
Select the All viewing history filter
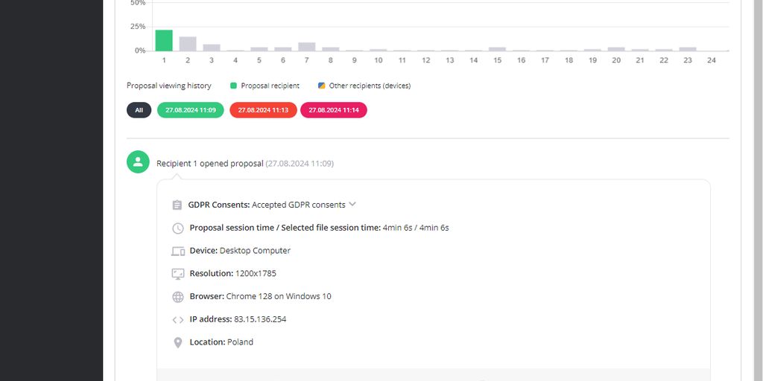click(x=139, y=110)
